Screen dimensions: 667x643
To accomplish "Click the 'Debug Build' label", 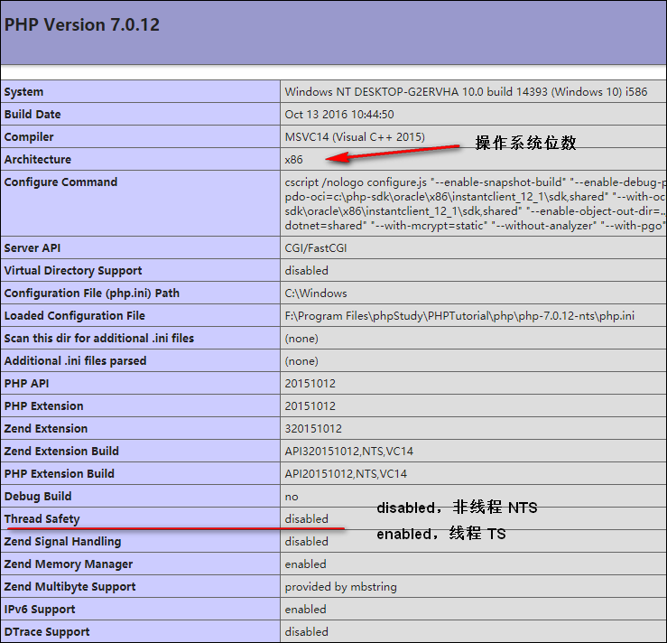I will click(x=38, y=496).
